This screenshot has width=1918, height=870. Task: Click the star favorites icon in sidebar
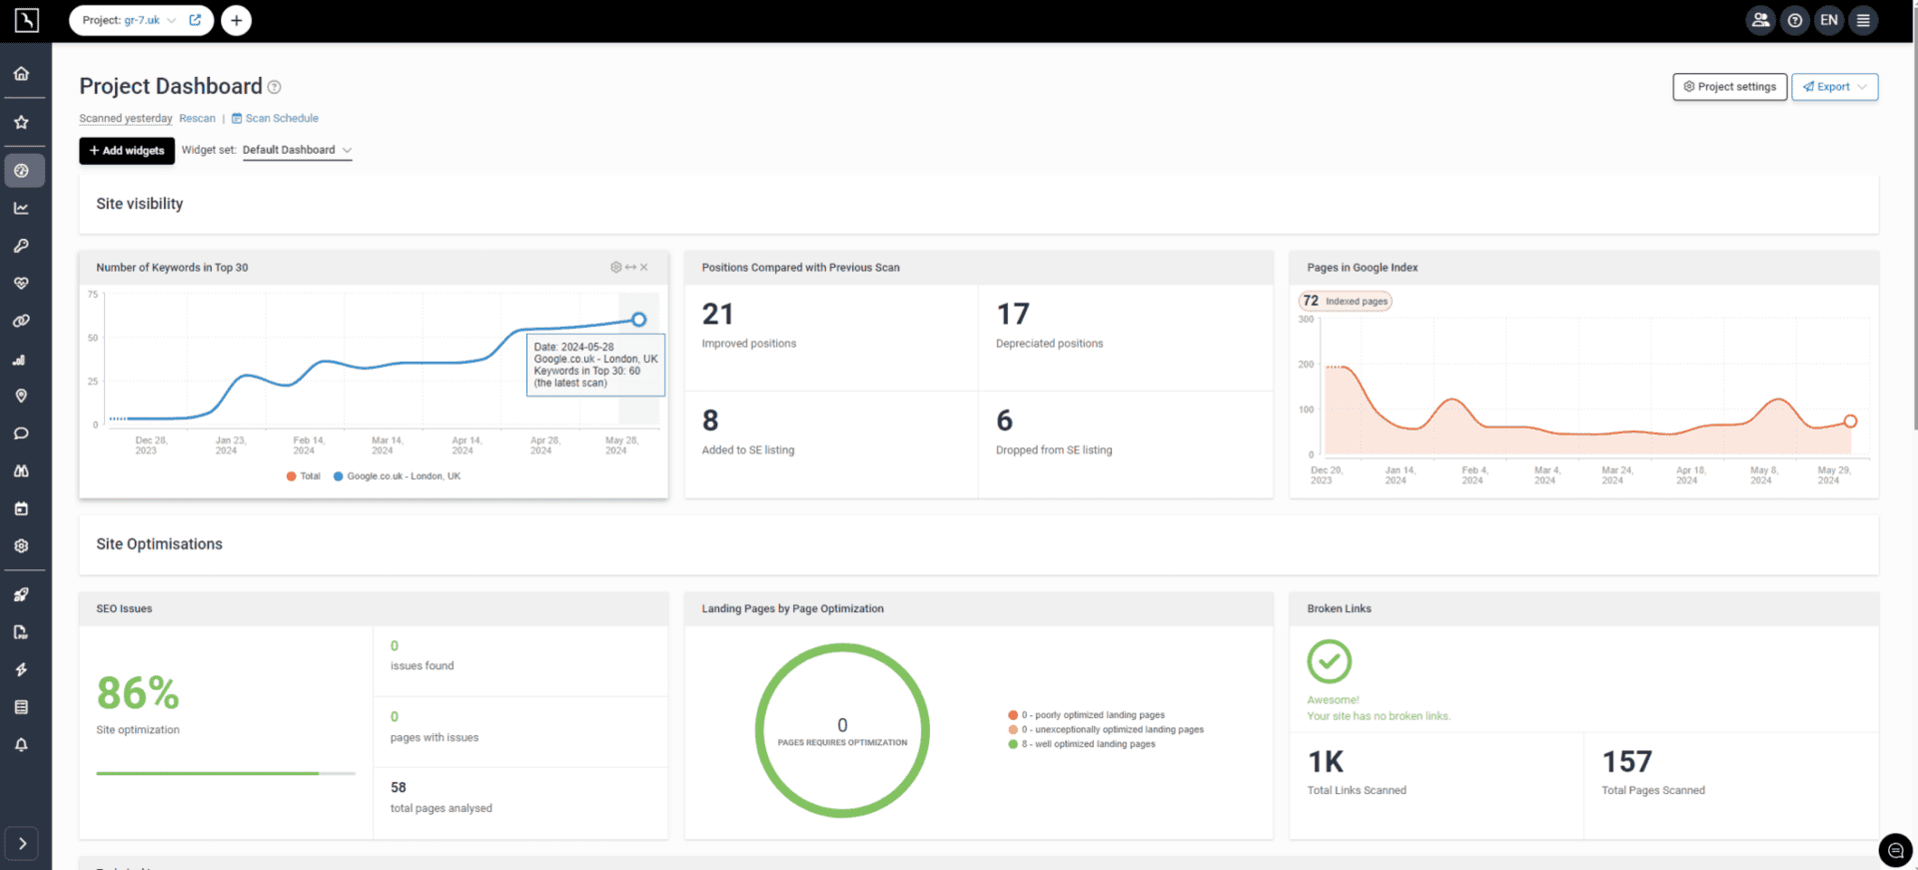click(x=21, y=123)
